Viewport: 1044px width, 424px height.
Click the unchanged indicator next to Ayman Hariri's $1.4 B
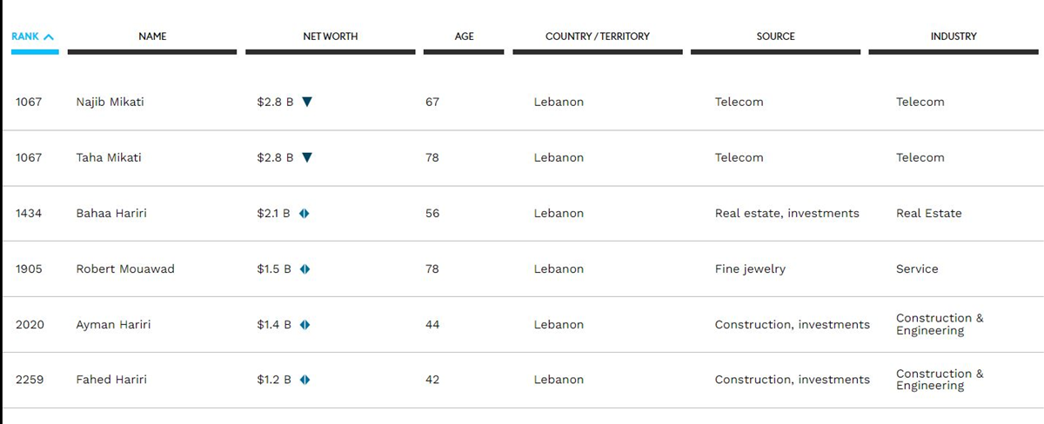coord(304,324)
